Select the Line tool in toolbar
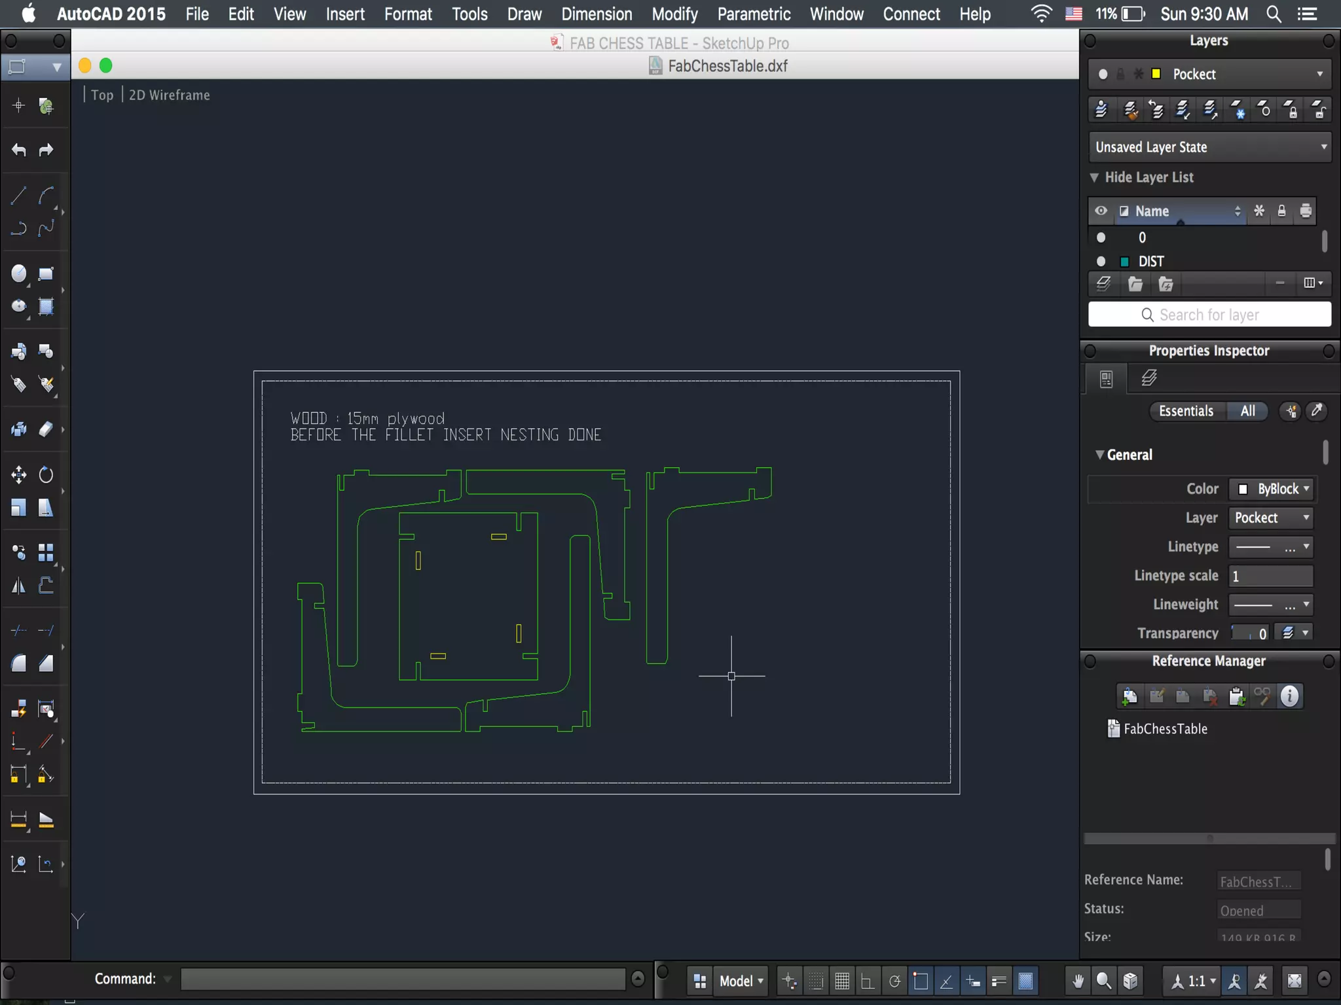 click(x=18, y=195)
